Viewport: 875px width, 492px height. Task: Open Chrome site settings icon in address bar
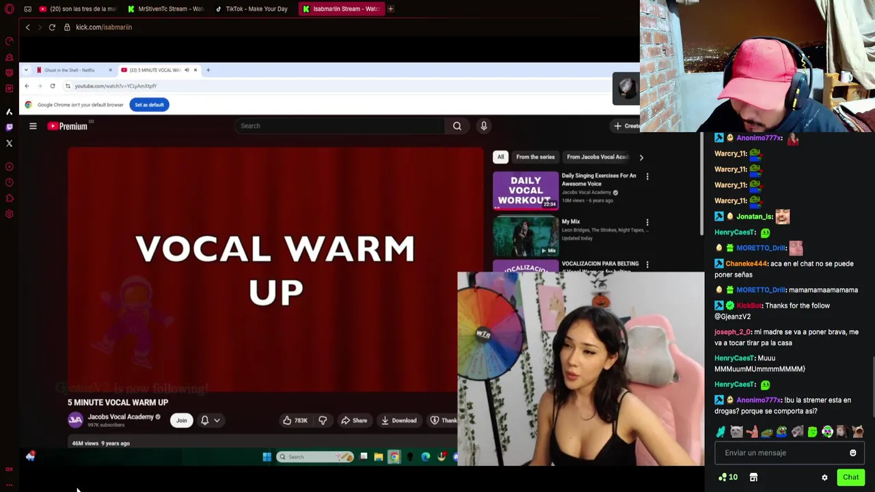pyautogui.click(x=68, y=86)
